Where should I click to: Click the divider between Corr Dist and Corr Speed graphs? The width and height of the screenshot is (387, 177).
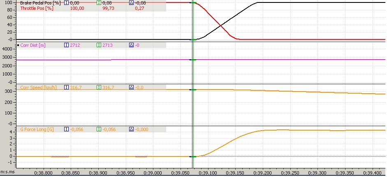click(193, 83)
